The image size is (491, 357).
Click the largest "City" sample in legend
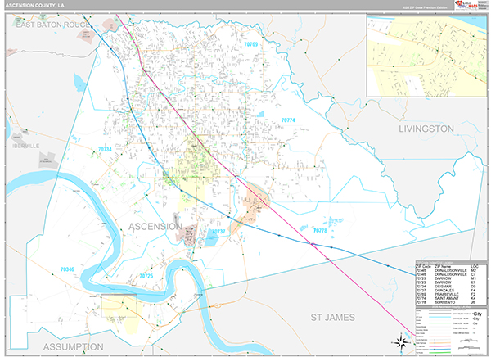[478, 314]
